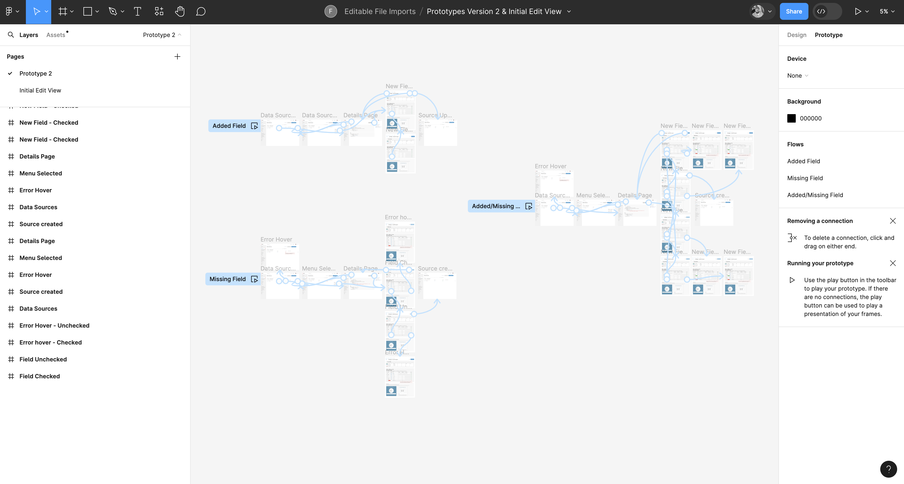Select the Comment tool
This screenshot has height=484, width=904.
pyautogui.click(x=200, y=12)
